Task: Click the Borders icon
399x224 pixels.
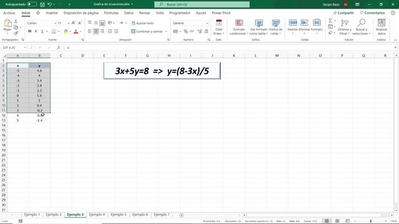Action: (54, 31)
